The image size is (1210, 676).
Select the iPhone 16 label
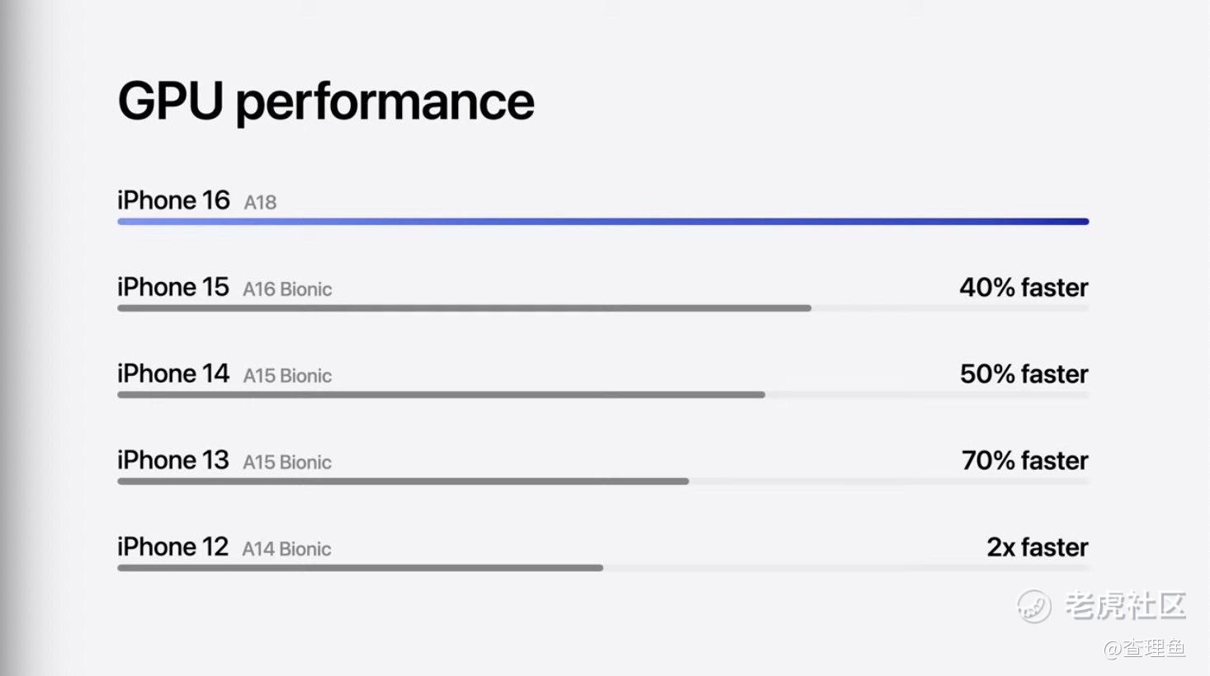(173, 200)
